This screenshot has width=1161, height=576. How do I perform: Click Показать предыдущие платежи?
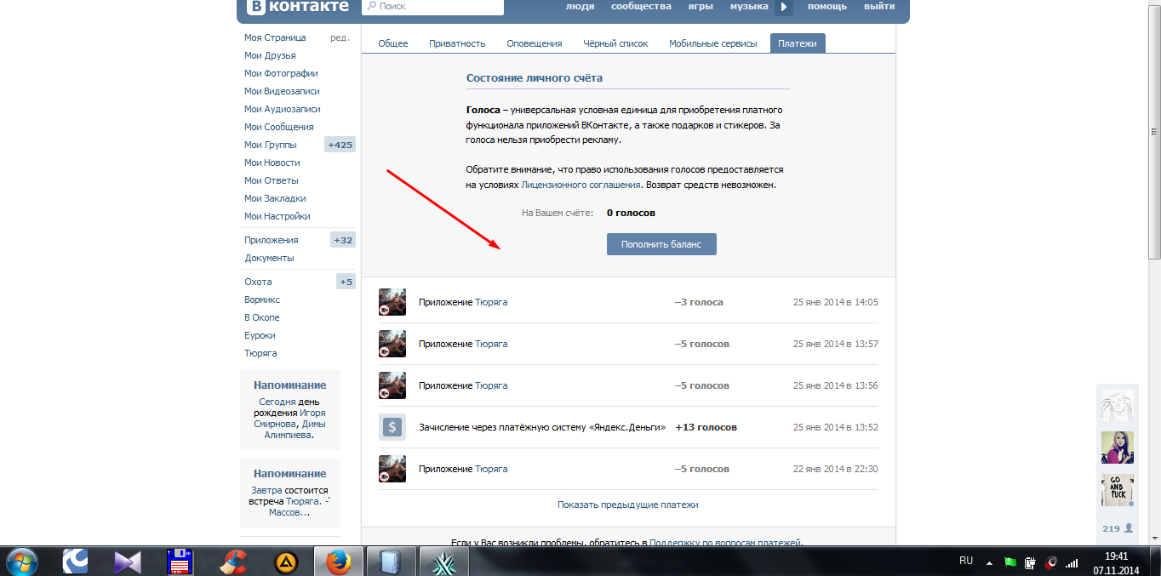pyautogui.click(x=628, y=505)
